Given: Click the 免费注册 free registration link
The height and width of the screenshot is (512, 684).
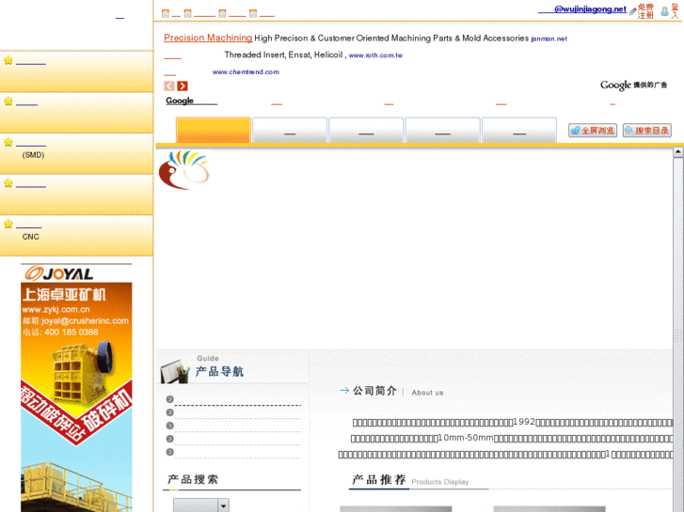Looking at the screenshot, I should [645, 11].
